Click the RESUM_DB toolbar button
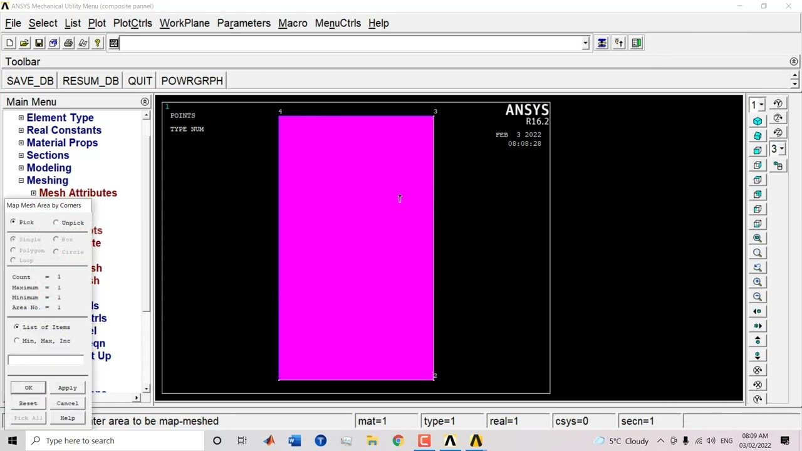 (x=91, y=81)
